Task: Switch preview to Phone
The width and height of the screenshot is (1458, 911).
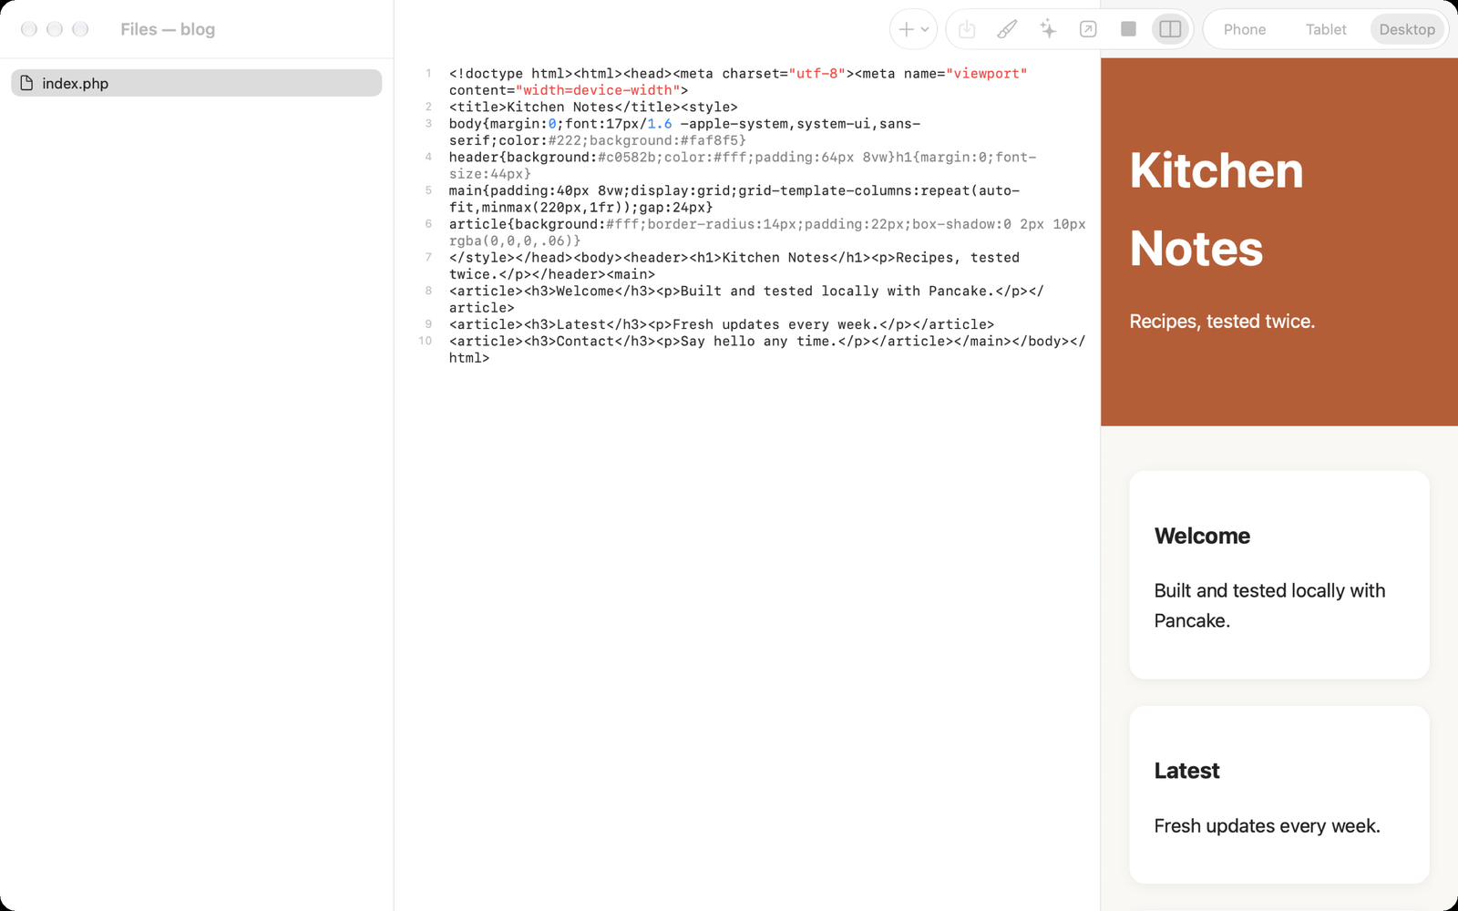Action: pos(1245,29)
